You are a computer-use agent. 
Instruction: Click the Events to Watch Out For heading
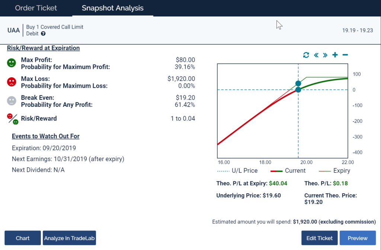45,136
